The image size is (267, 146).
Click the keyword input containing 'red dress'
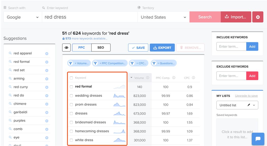89,17
